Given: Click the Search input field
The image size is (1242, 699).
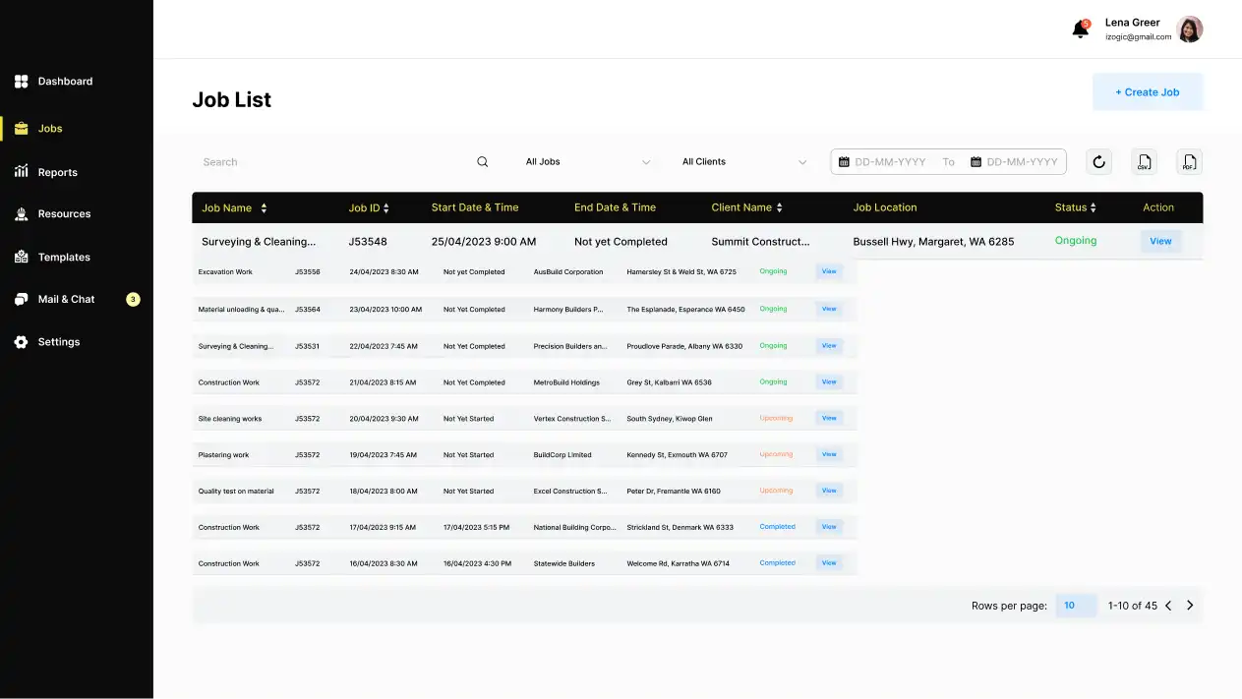Looking at the screenshot, I should pyautogui.click(x=334, y=162).
